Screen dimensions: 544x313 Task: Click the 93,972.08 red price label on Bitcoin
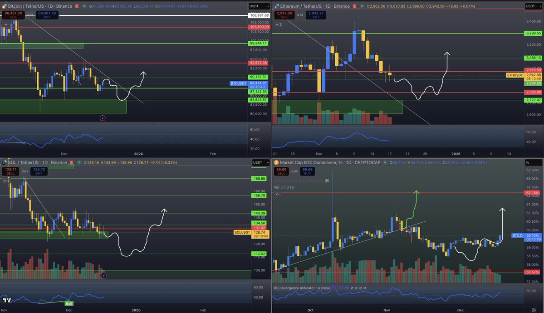click(258, 63)
